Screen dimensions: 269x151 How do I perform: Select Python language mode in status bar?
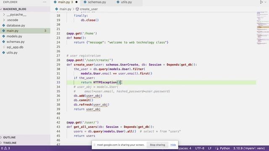(x=225, y=148)
